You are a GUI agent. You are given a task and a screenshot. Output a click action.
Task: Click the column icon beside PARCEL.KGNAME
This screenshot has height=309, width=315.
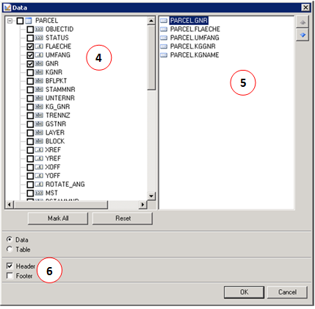coord(164,55)
